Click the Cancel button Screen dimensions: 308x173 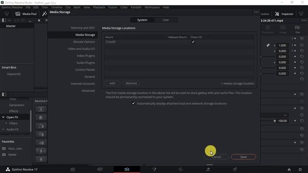click(216, 157)
